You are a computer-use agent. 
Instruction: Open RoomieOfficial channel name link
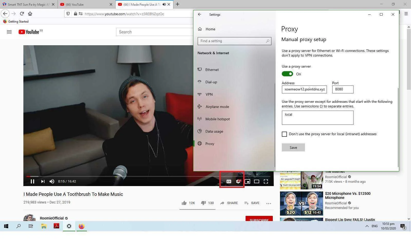pos(52,218)
